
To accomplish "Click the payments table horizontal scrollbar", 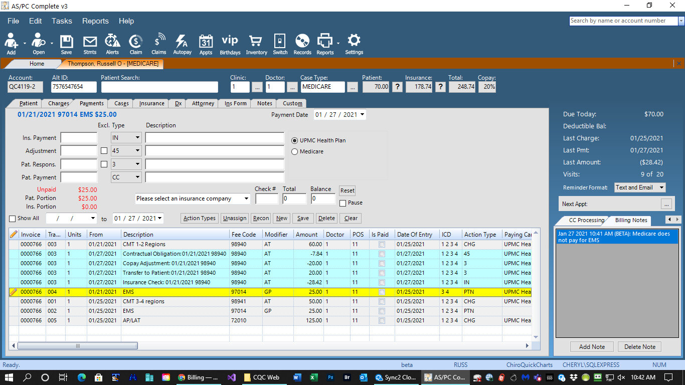I will click(x=78, y=346).
